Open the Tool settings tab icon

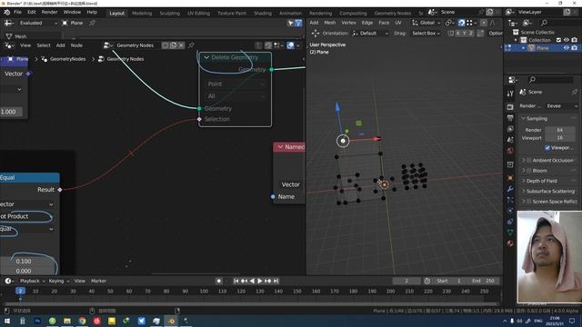coord(510,94)
